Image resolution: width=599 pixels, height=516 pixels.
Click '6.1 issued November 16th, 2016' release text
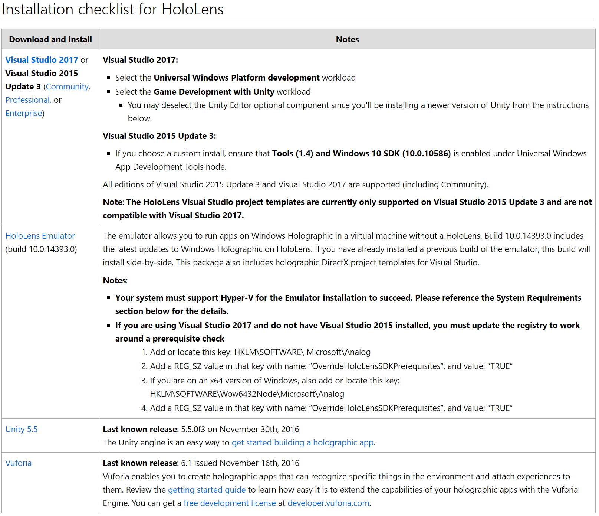click(x=240, y=463)
